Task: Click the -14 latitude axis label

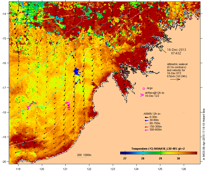Action: click(x=4, y=14)
